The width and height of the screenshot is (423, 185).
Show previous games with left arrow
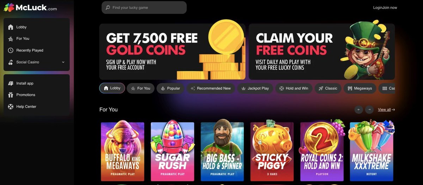[358, 110]
